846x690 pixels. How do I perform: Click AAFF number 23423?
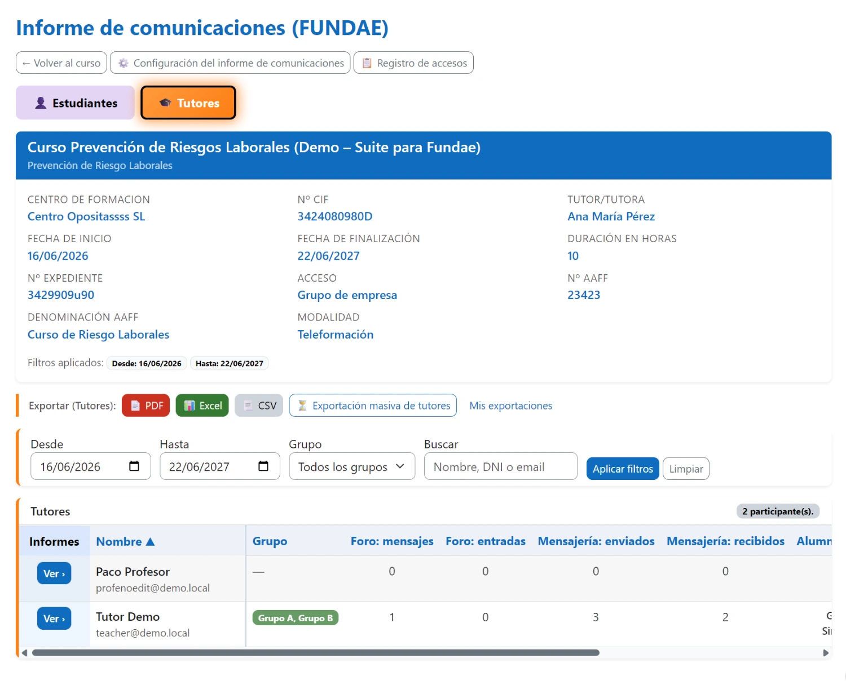point(584,295)
